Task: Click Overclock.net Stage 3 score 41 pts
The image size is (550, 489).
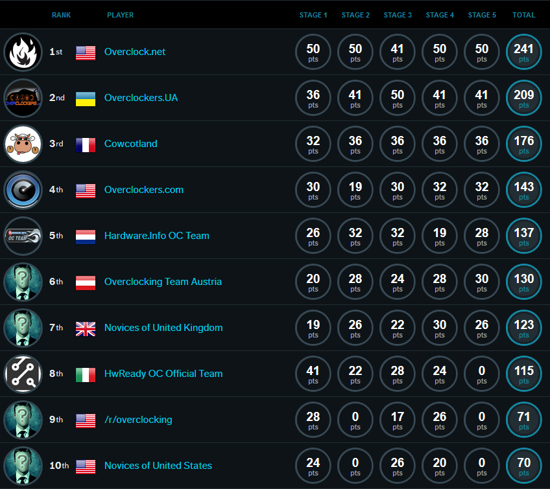Action: pos(398,52)
